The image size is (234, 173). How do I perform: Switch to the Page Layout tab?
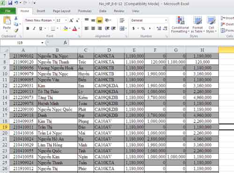point(62,11)
